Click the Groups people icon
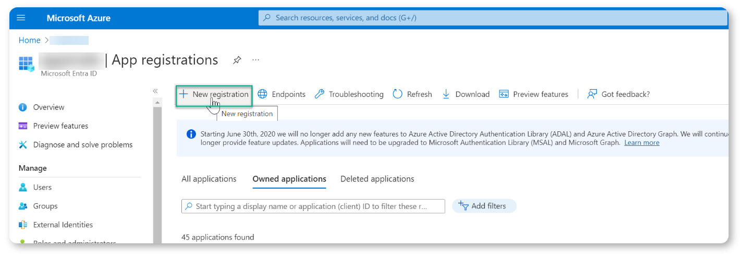746x260 pixels. (23, 206)
